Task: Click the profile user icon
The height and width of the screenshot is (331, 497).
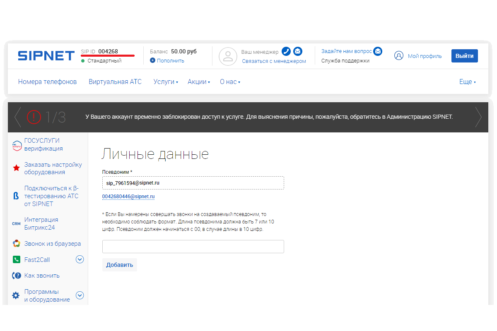Action: click(x=399, y=56)
